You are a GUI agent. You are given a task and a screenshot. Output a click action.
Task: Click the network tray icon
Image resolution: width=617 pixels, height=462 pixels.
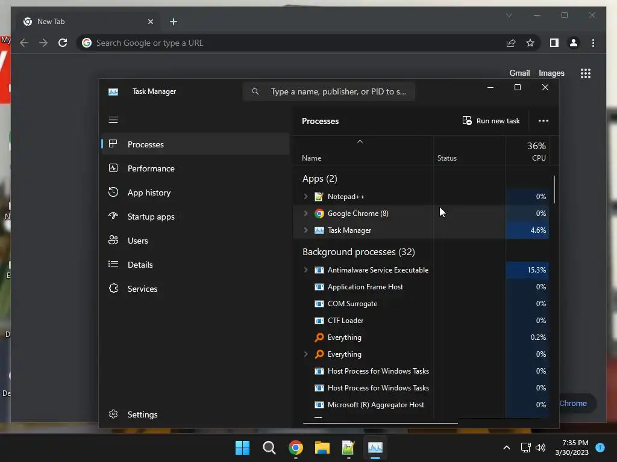pos(525,448)
